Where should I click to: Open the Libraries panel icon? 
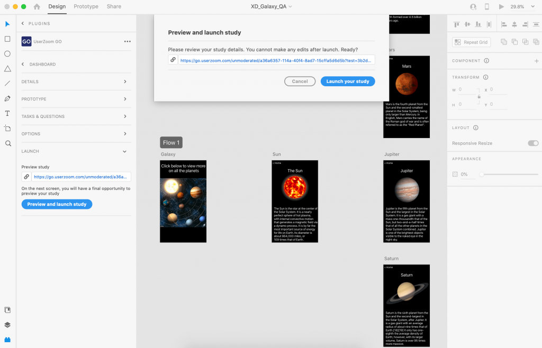(x=7, y=310)
